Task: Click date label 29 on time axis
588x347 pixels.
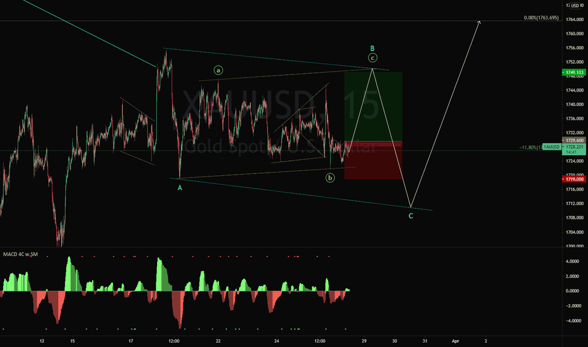Action: pos(364,341)
